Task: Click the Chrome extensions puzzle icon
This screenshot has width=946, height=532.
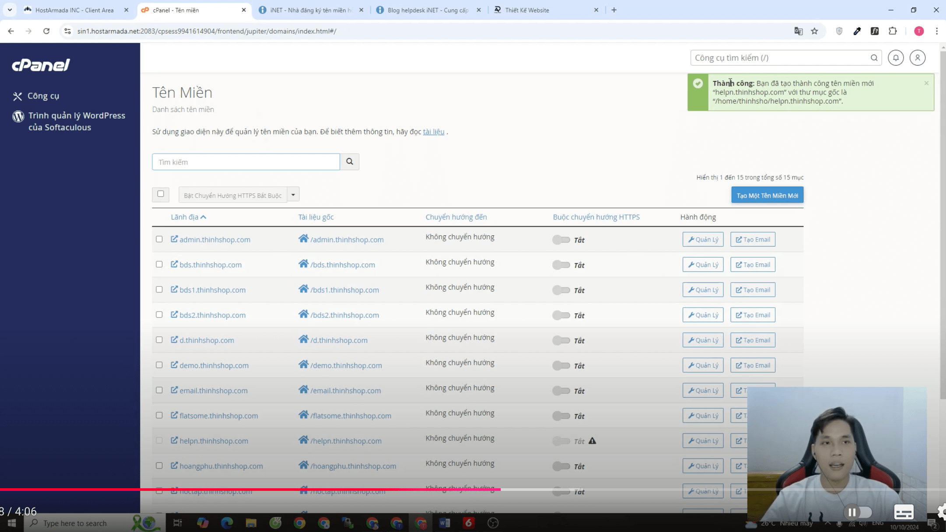Action: [893, 31]
